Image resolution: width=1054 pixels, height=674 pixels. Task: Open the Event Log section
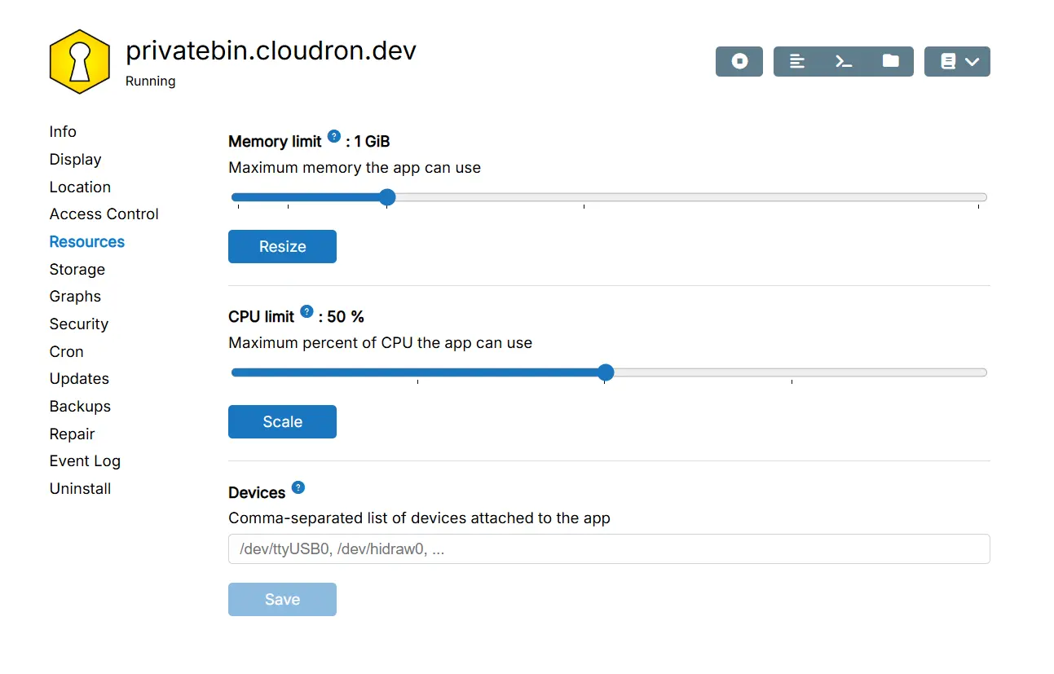85,461
